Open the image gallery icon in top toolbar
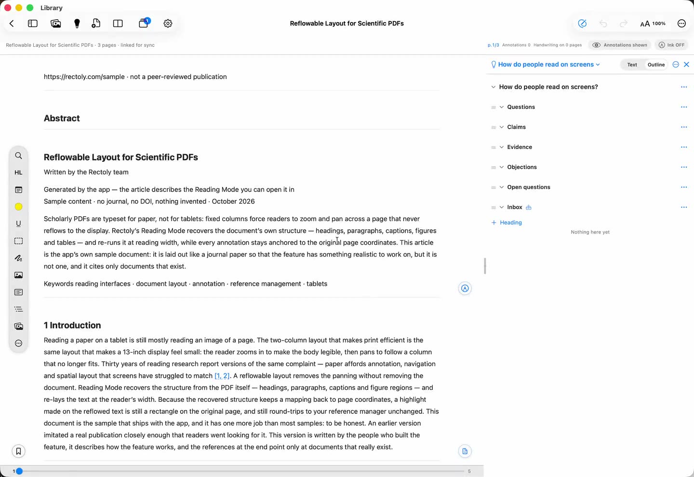Image resolution: width=694 pixels, height=477 pixels. [x=55, y=23]
